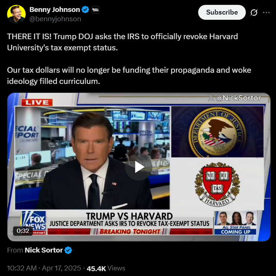Open the @bennyjohnson handle link

pyautogui.click(x=55, y=19)
